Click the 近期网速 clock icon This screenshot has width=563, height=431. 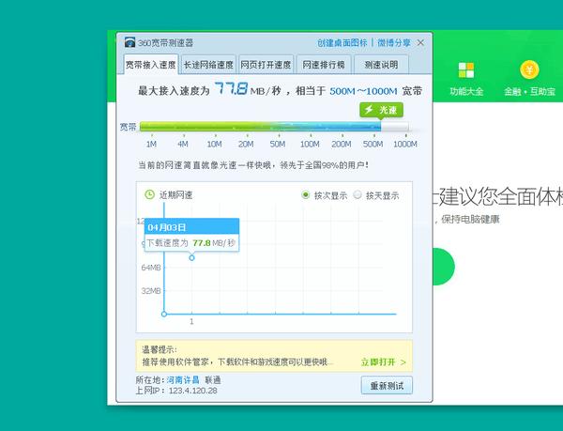149,194
